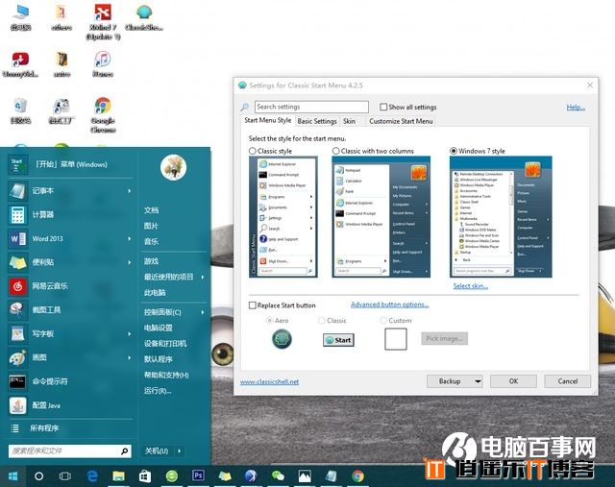Open the ClassicShell desktop shortcut

tap(144, 17)
